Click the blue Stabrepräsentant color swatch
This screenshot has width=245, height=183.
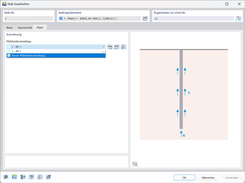(x=61, y=19)
